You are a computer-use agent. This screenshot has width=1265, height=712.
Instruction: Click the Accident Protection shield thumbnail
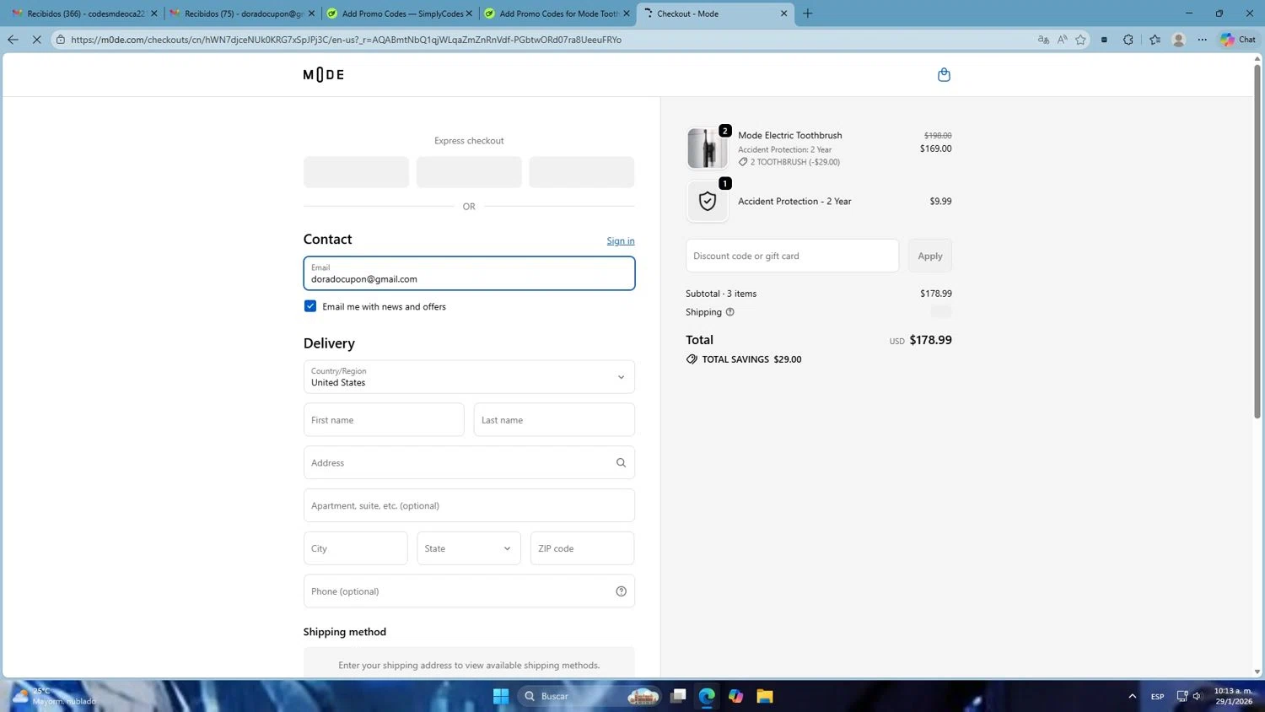[707, 201]
